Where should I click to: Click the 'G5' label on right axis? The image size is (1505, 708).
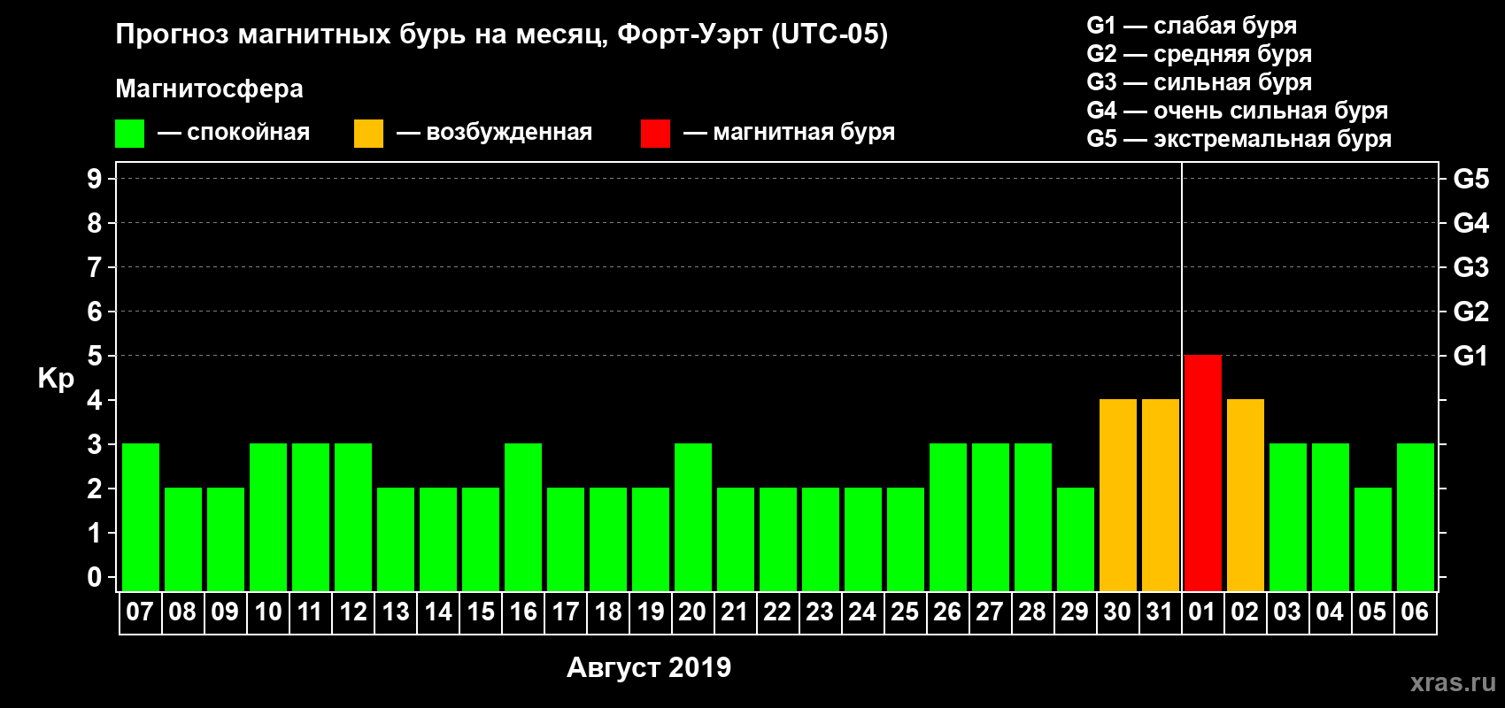[x=1471, y=179]
